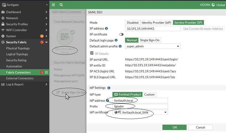Click the SP SLS (logout) URL value
The image size is (226, 133).
pyautogui.click(x=150, y=77)
